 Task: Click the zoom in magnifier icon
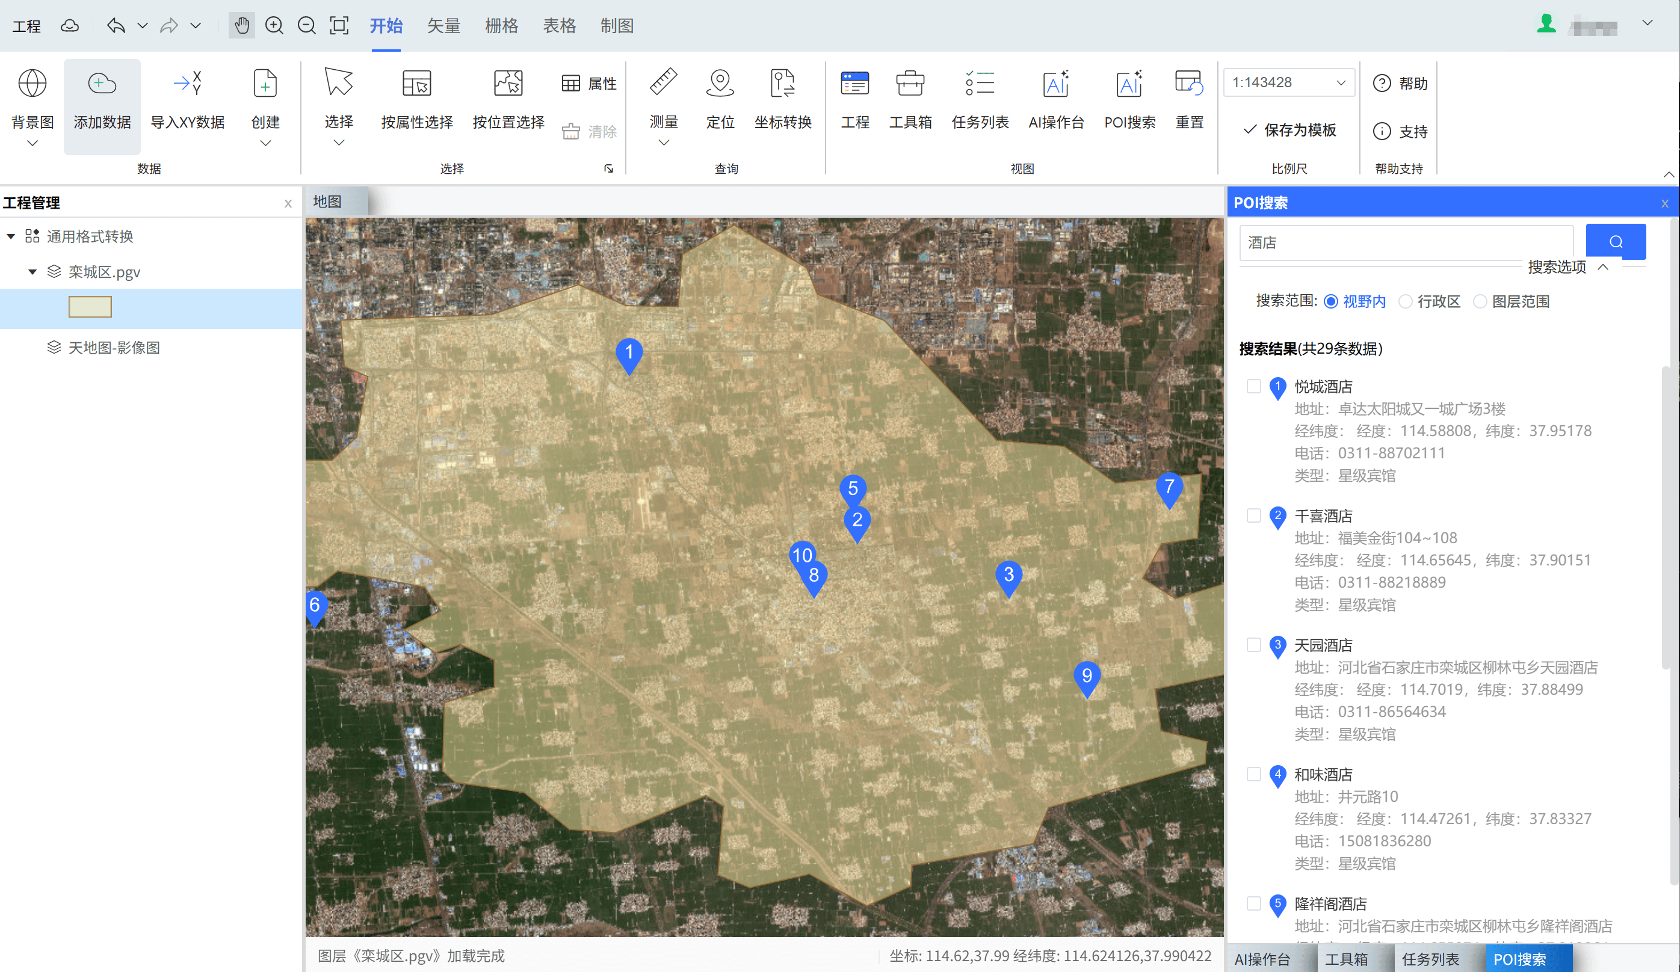pyautogui.click(x=274, y=26)
